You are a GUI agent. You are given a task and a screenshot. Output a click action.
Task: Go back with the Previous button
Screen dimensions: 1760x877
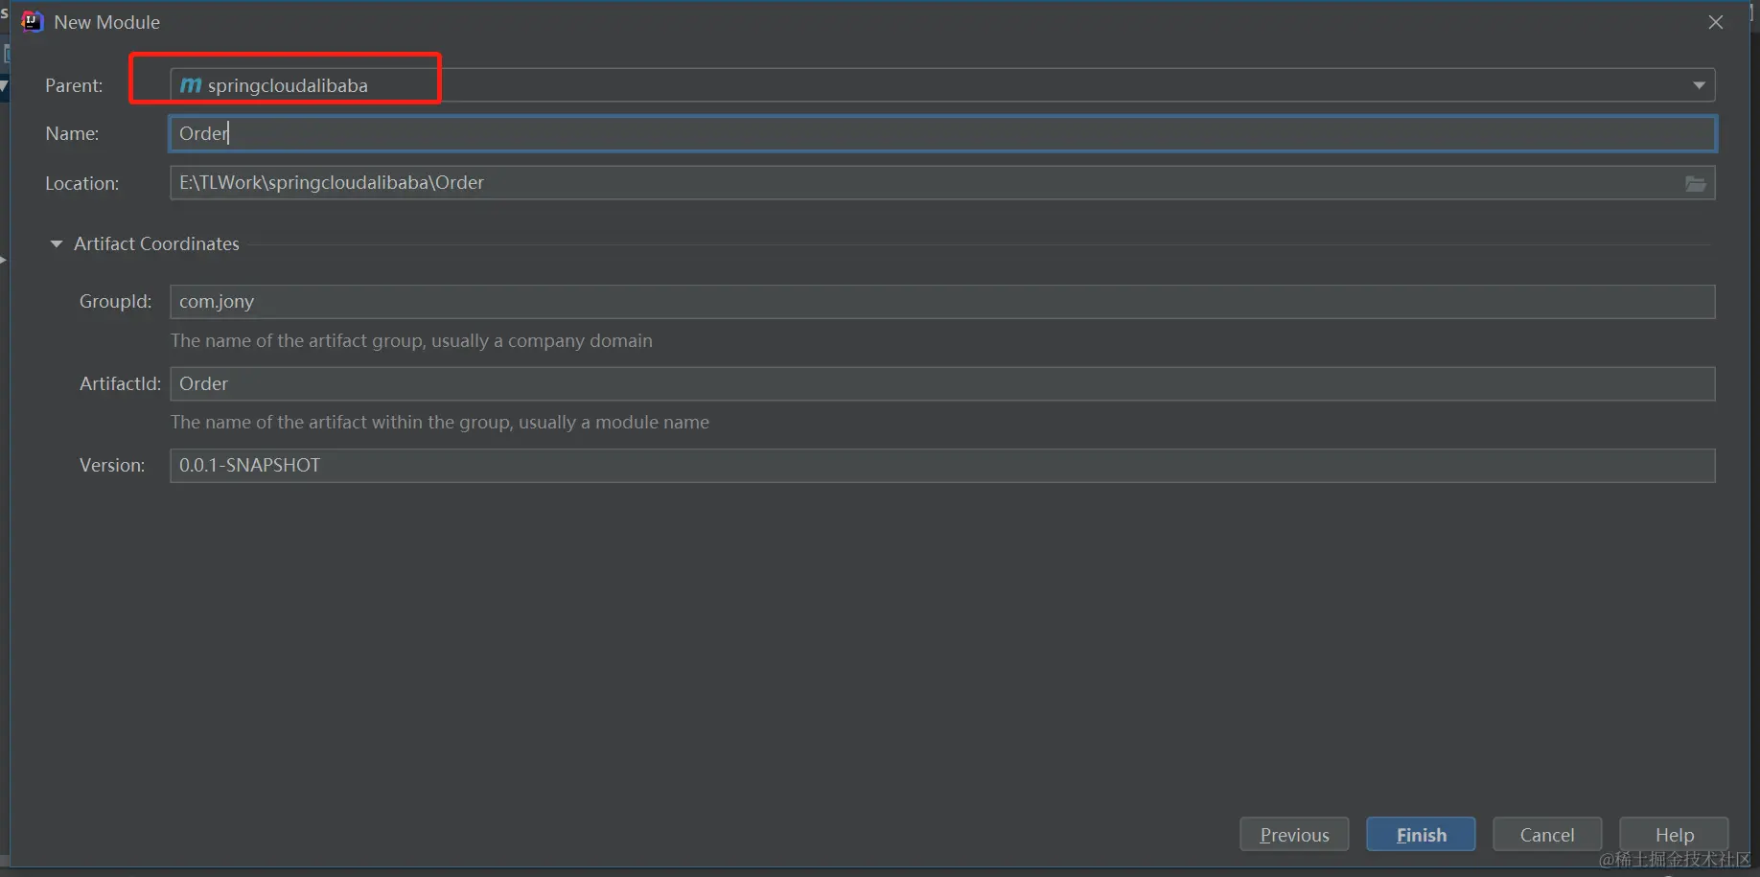(1294, 835)
